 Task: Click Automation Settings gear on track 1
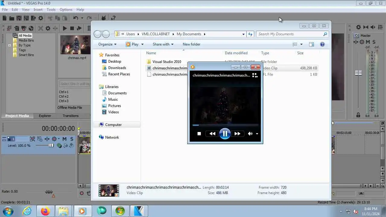coord(54,139)
